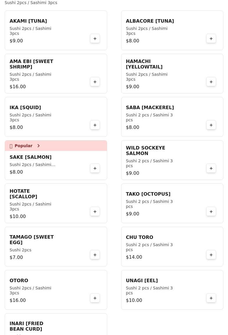Open the Popular tag on Sake Salmon

[x=24, y=146]
